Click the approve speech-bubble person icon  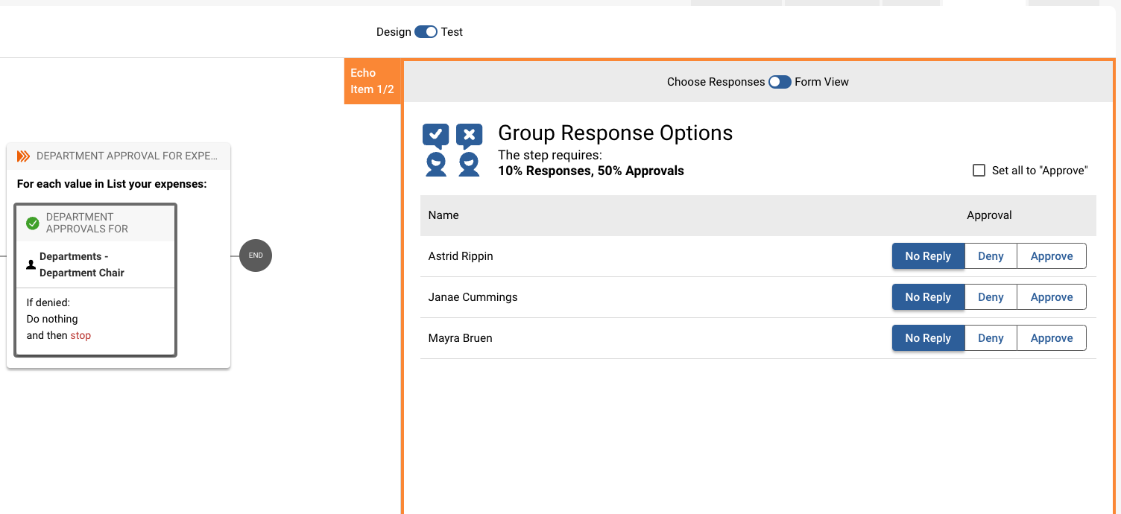(x=435, y=149)
